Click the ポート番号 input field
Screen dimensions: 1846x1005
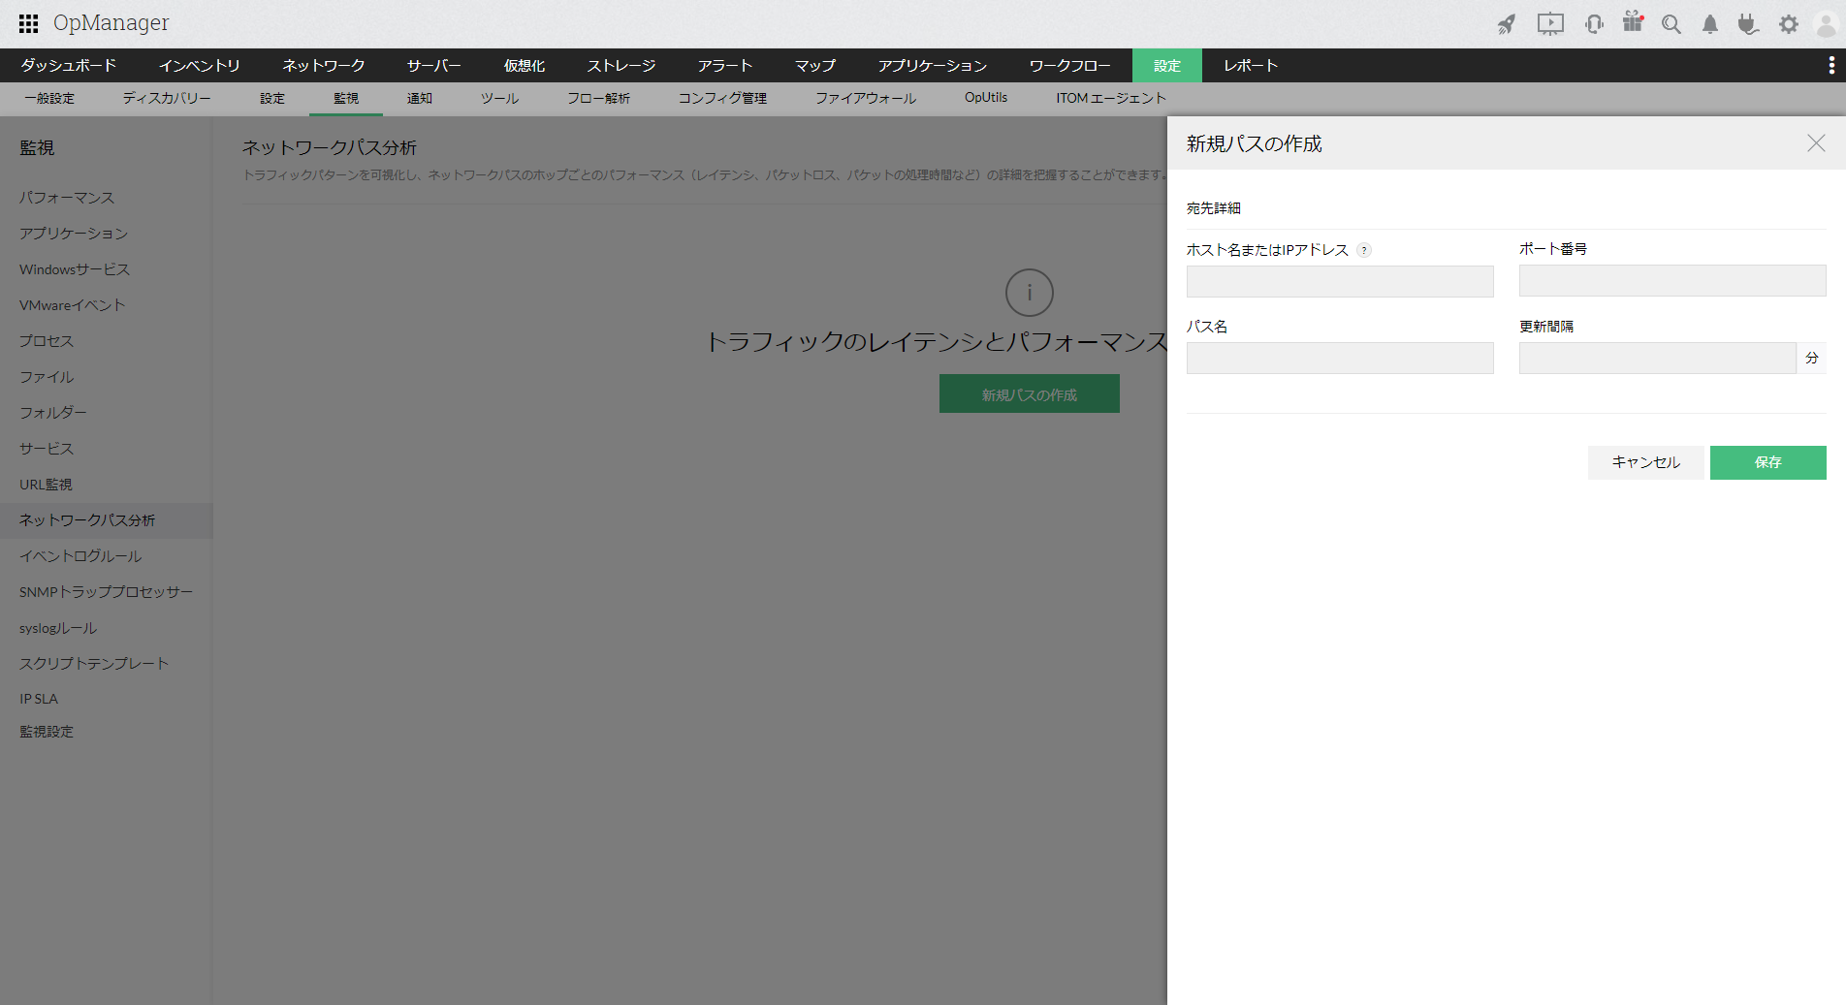(x=1671, y=280)
